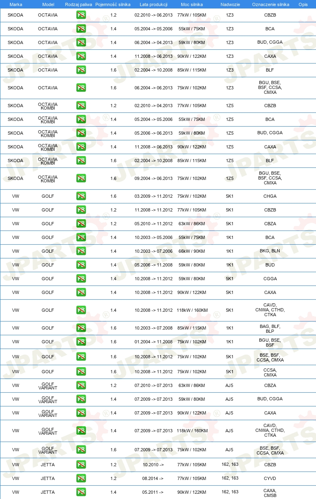The height and width of the screenshot is (499, 316).
Task: Click the Model column header
Action: 48,4
